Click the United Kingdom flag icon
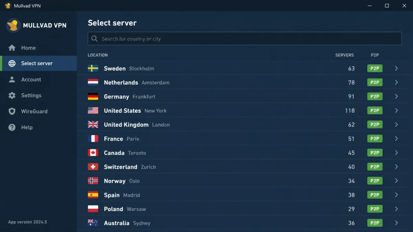 (x=93, y=124)
